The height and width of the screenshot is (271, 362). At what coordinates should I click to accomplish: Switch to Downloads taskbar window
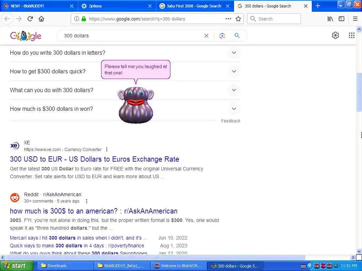[65, 266]
